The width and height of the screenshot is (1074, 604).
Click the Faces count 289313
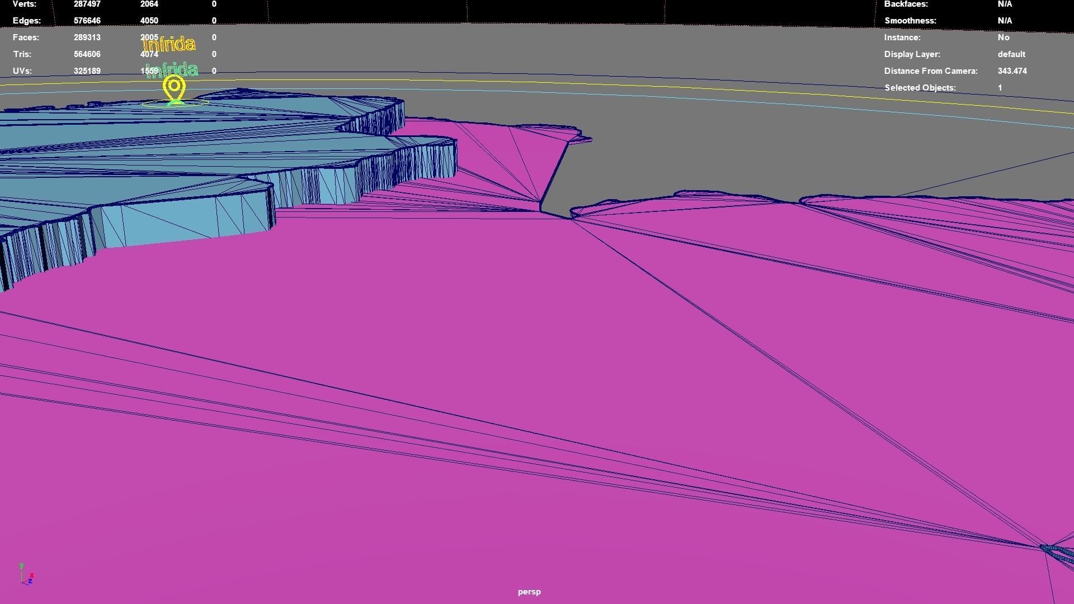click(x=87, y=37)
